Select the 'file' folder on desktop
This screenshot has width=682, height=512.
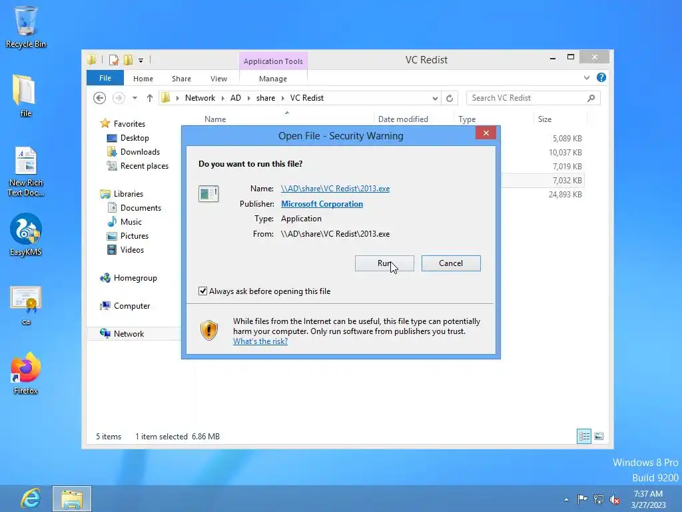tap(25, 96)
